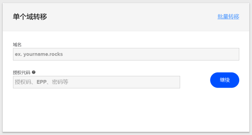Place the cursor in the yourname.rocks domain field
This screenshot has width=252, height=135.
126,54
